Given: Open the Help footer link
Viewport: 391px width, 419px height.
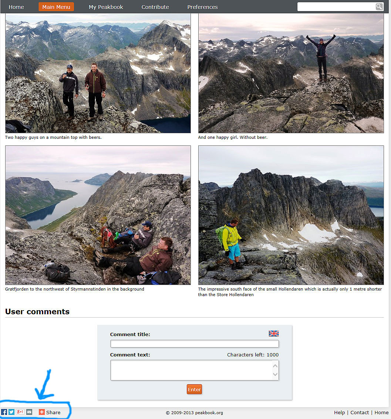Looking at the screenshot, I should pyautogui.click(x=340, y=413).
